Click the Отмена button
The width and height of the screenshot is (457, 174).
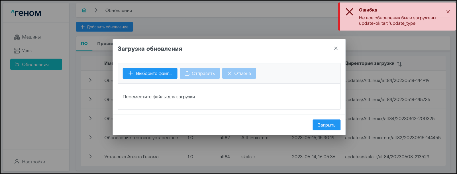point(239,73)
